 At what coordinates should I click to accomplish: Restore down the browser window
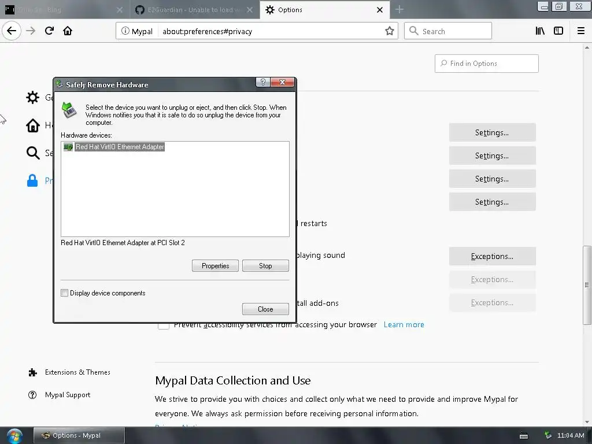[559, 6]
